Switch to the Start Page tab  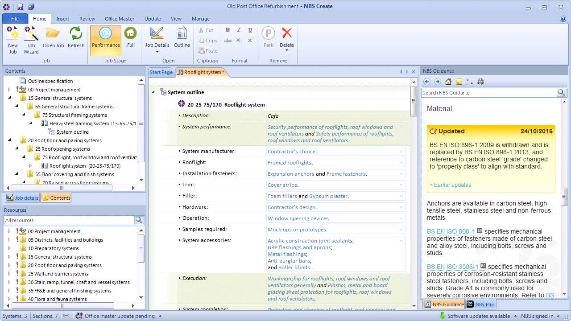161,72
